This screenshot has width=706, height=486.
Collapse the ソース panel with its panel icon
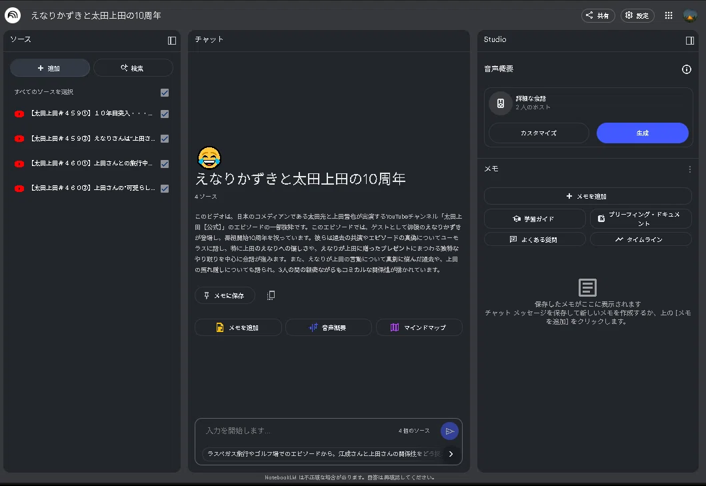[x=172, y=41]
